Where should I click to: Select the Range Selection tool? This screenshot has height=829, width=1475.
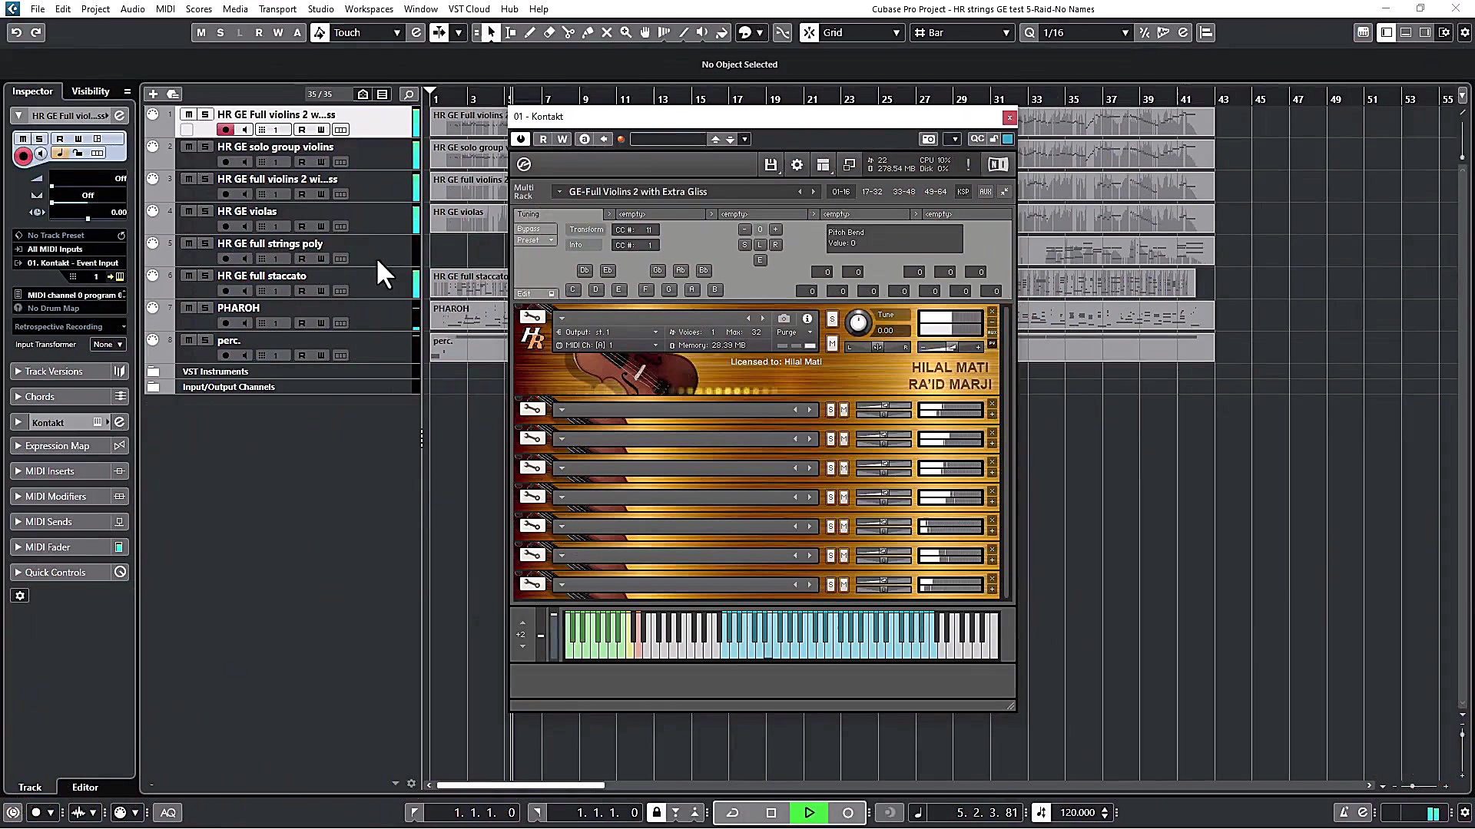510,32
